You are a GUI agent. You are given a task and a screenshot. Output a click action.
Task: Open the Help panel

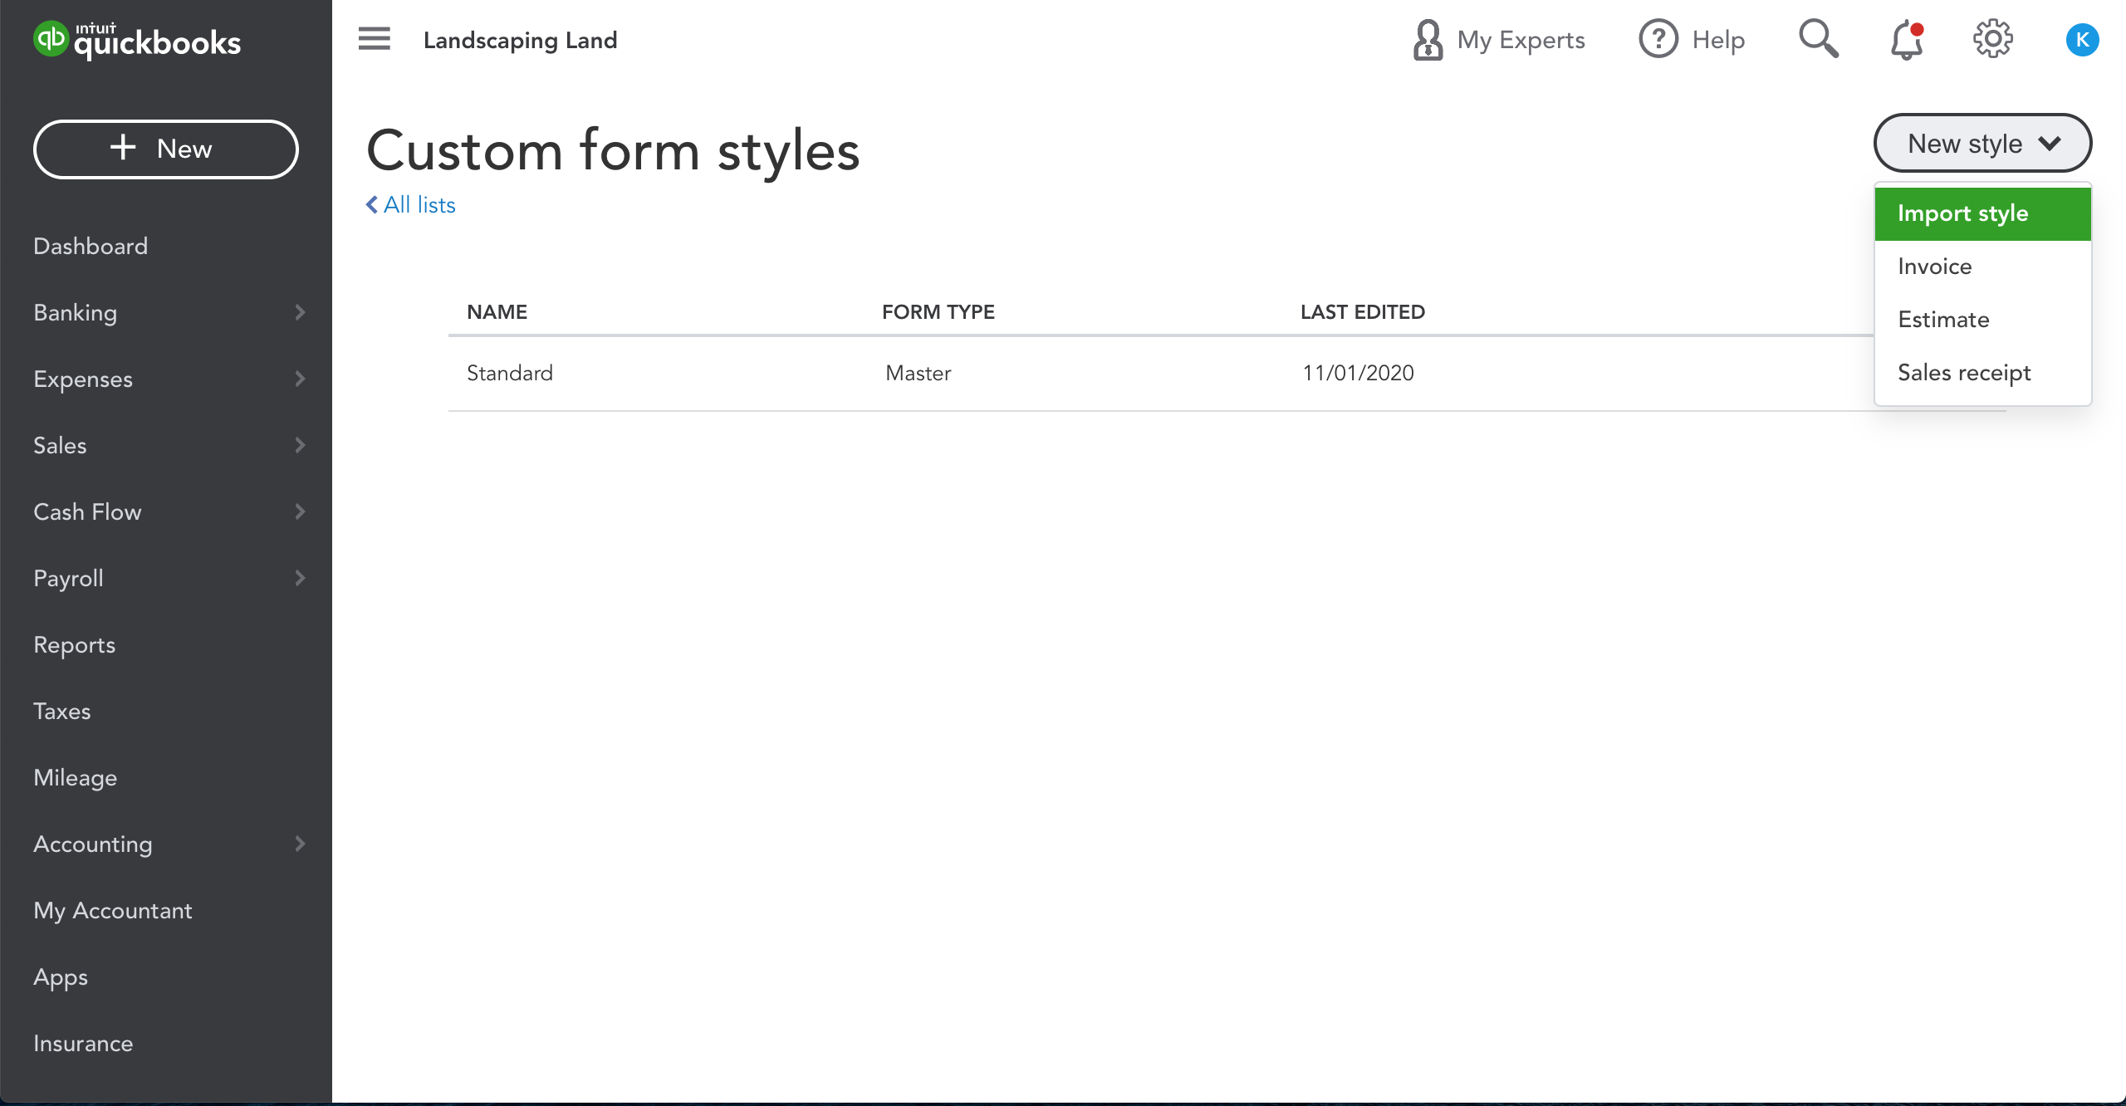pos(1692,40)
